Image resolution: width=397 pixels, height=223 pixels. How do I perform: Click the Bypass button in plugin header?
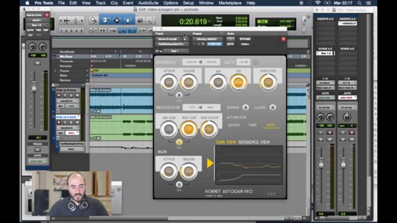[245, 39]
